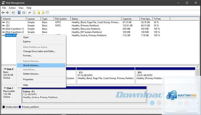201x115 pixels.
Task: Sort by the Volume column header
Action: (x=14, y=19)
